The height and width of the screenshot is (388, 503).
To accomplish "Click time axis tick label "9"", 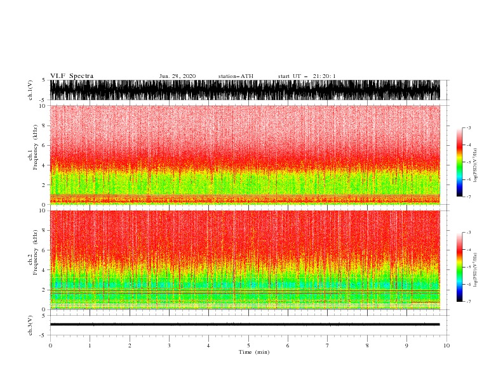I will click(x=406, y=346).
